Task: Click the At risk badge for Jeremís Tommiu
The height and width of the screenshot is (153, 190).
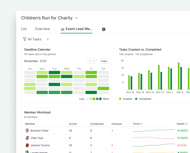Action: click(x=182, y=145)
